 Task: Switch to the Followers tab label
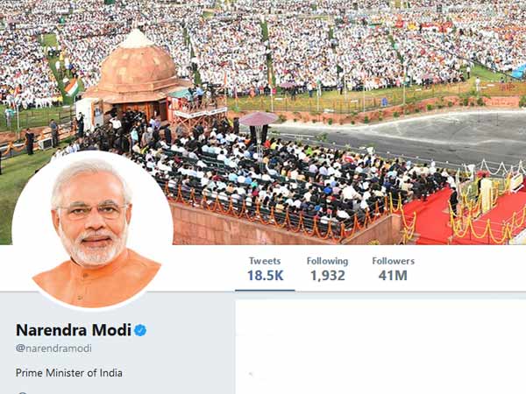coord(393,261)
